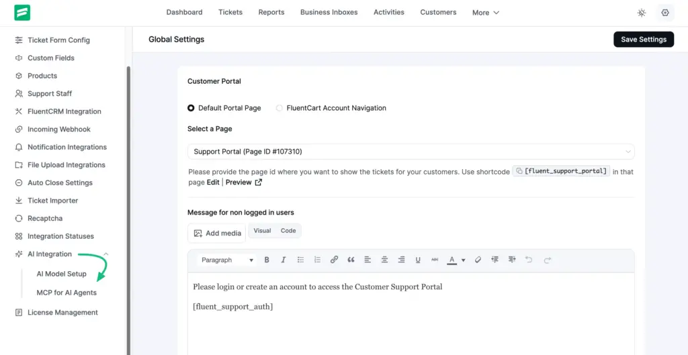Viewport: 688px width, 355px height.
Task: Switch editor to Code tab
Action: click(288, 231)
